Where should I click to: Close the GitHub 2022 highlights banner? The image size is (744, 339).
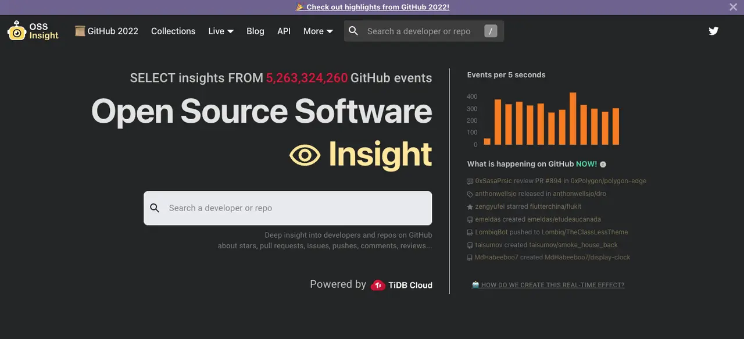click(733, 7)
